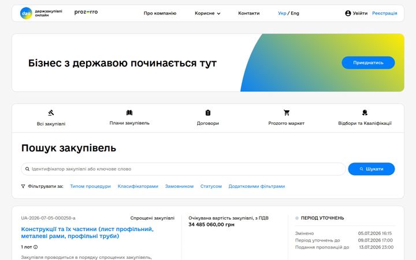Open the Про компанію page
The width and height of the screenshot is (416, 260).
tap(160, 13)
